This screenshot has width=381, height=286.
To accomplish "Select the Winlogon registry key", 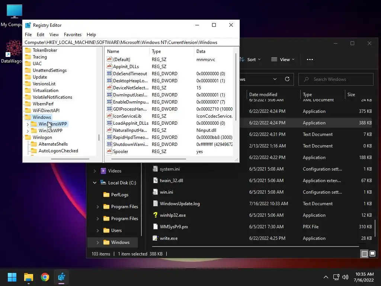I will click(x=42, y=137).
